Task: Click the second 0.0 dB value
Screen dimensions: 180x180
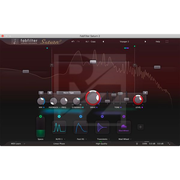Action: click(x=160, y=144)
